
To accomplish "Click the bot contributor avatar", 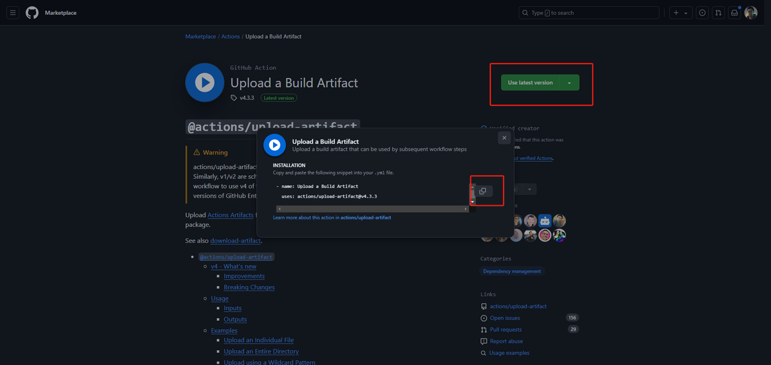I will 545,221.
